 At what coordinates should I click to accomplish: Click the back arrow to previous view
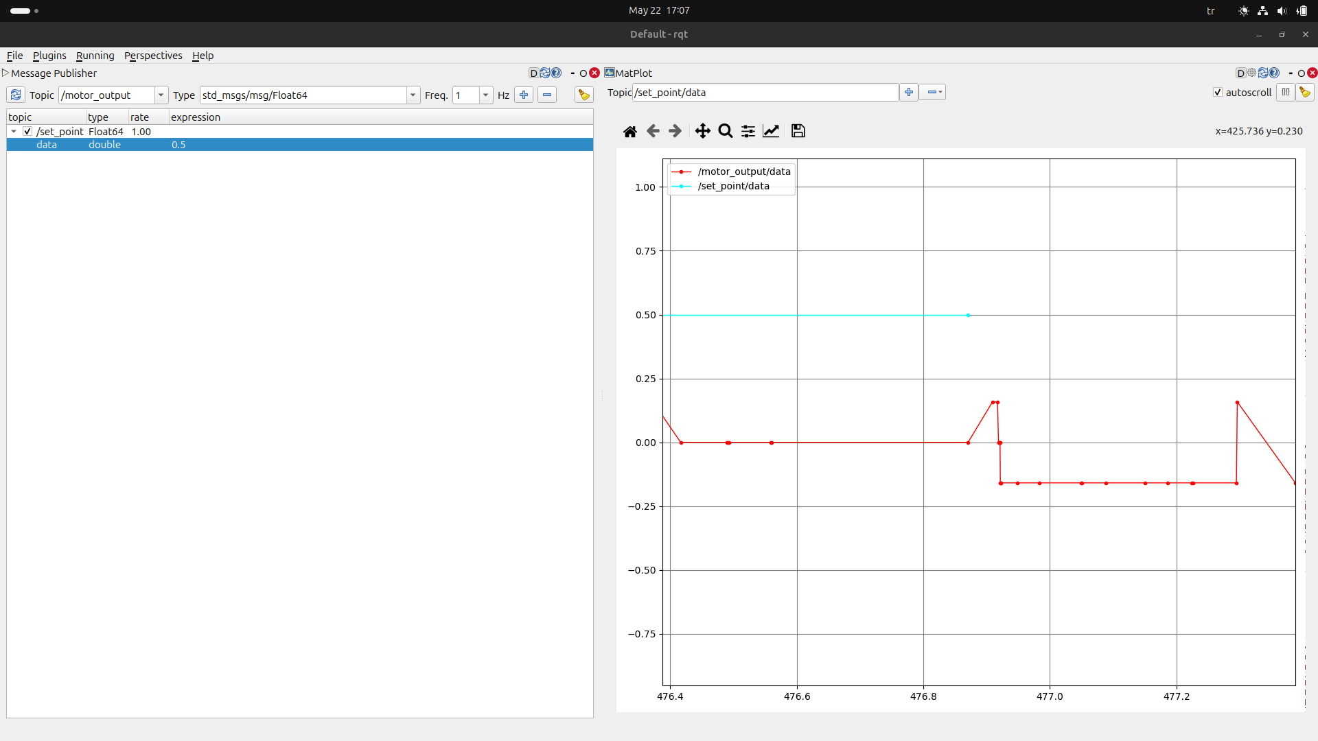653,131
